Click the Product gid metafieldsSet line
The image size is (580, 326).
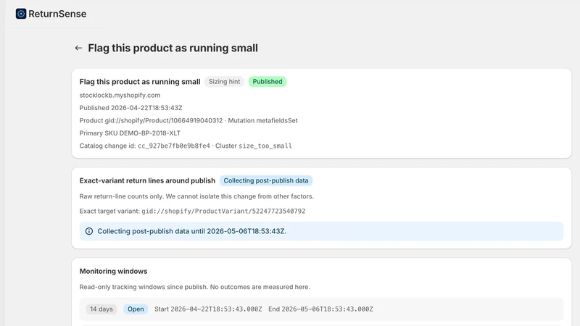point(188,120)
